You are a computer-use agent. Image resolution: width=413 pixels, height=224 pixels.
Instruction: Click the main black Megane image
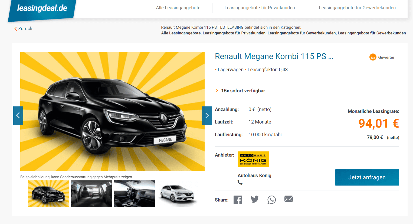[112, 111]
